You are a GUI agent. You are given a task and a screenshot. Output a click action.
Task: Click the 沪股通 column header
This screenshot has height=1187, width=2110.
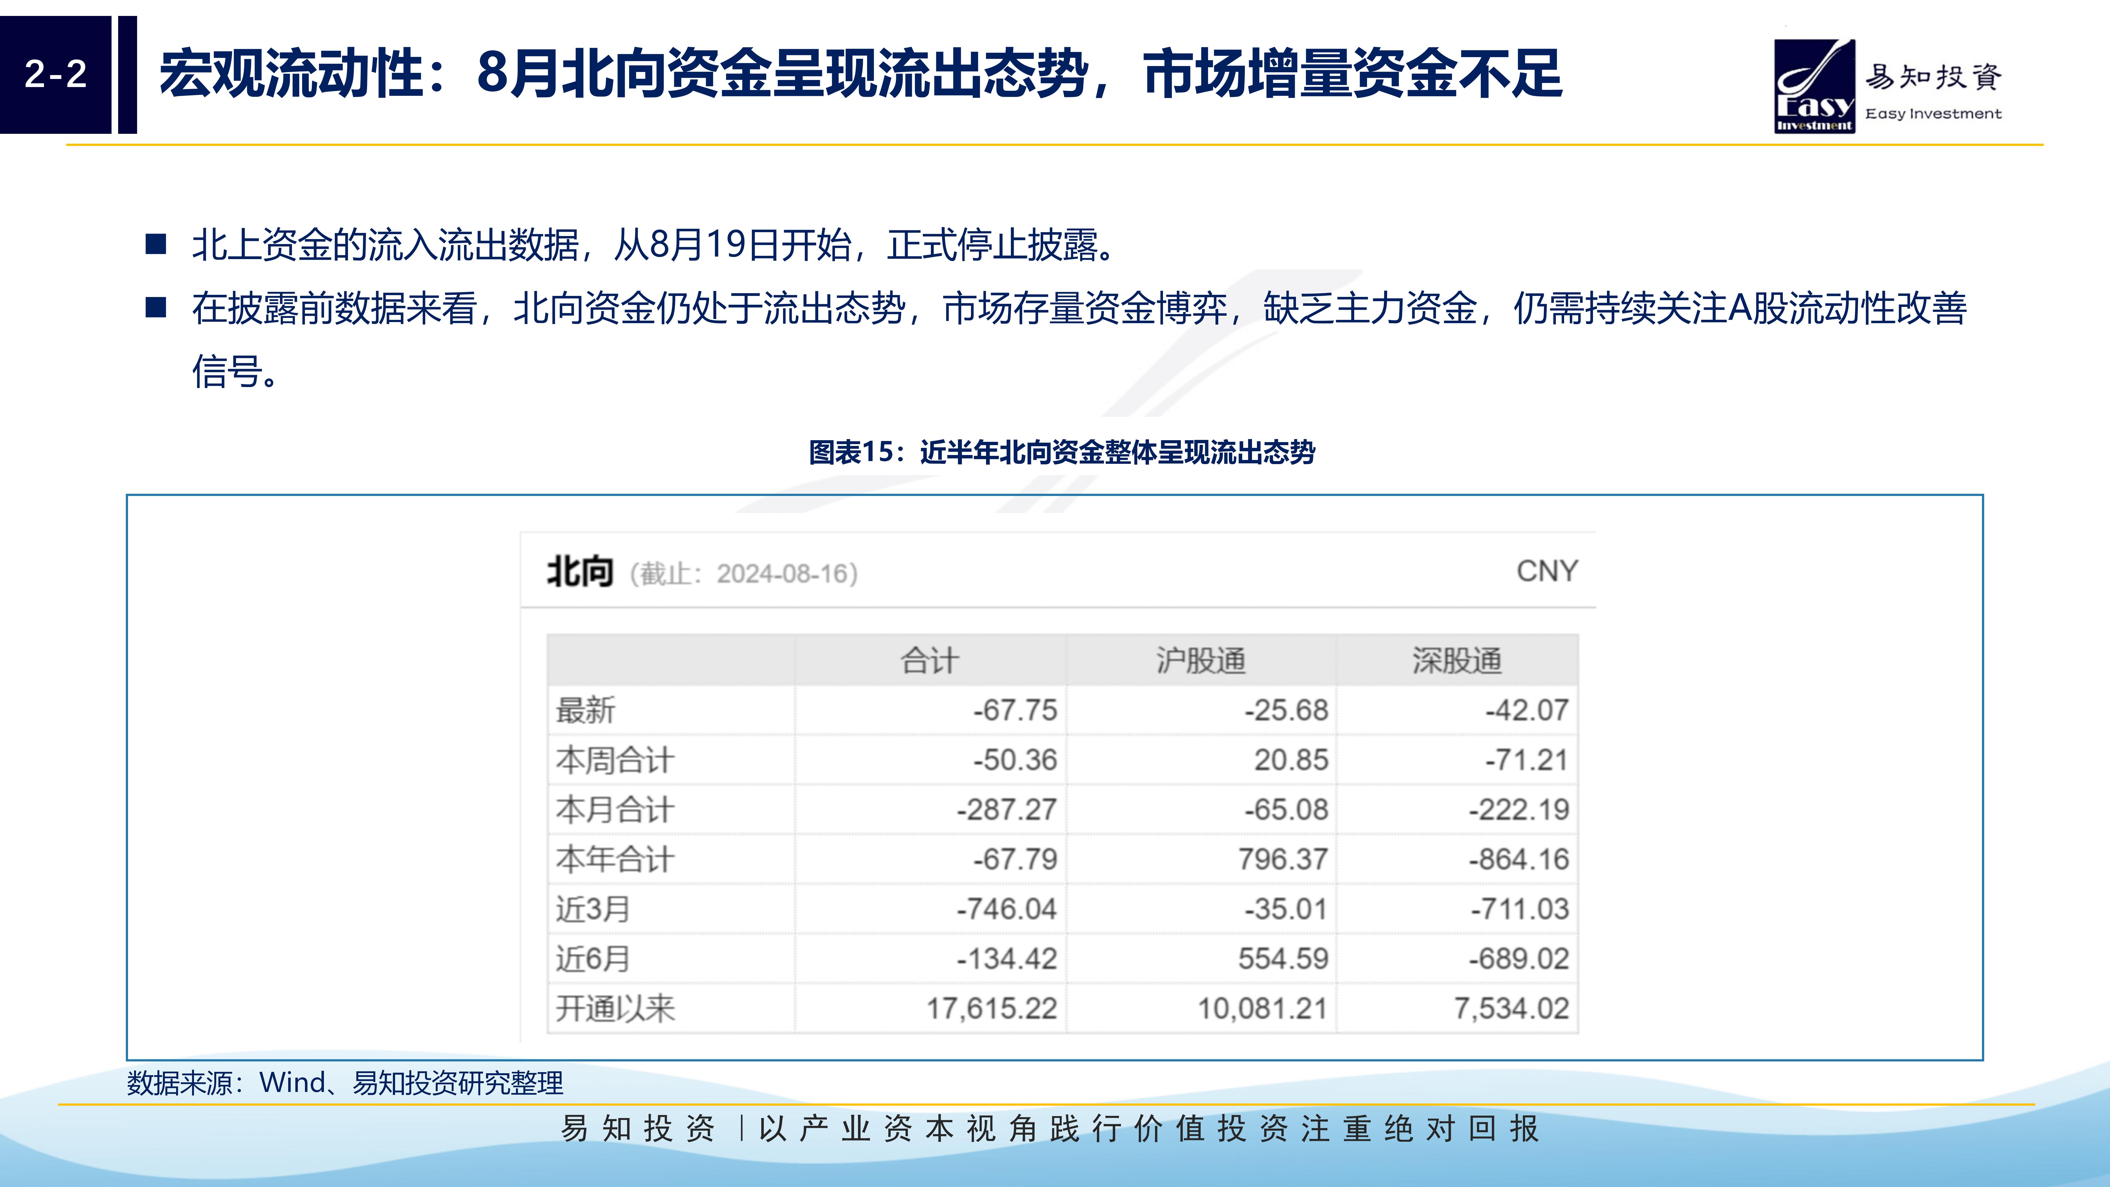tap(1201, 660)
